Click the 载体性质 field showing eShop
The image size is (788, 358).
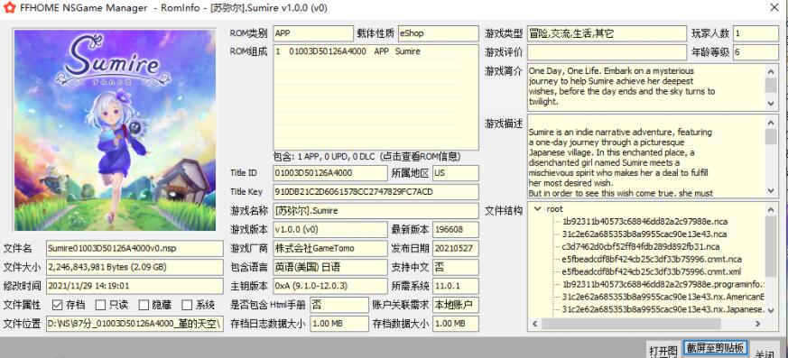click(x=438, y=33)
